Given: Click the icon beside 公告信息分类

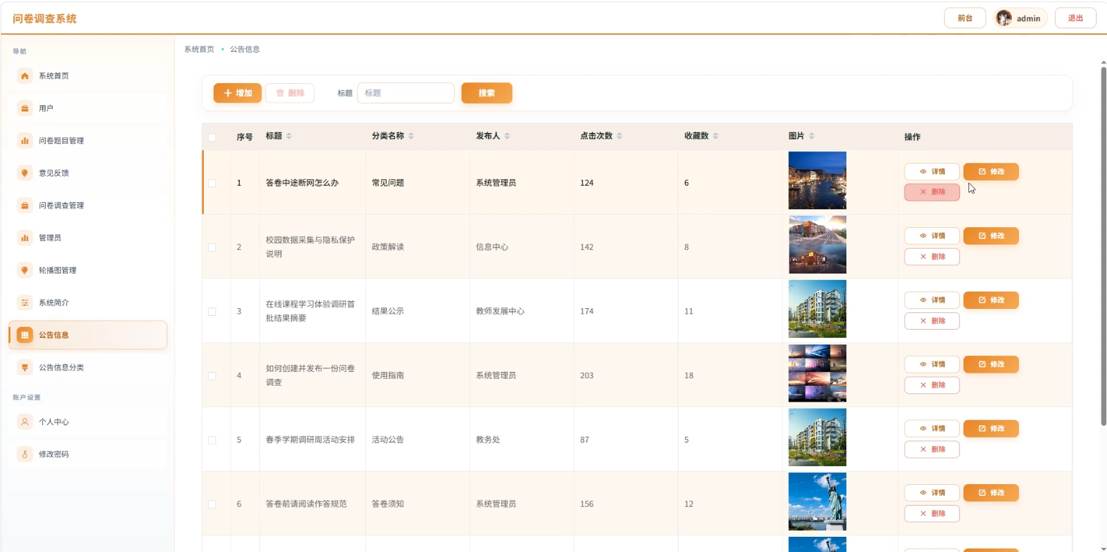Looking at the screenshot, I should pyautogui.click(x=25, y=368).
